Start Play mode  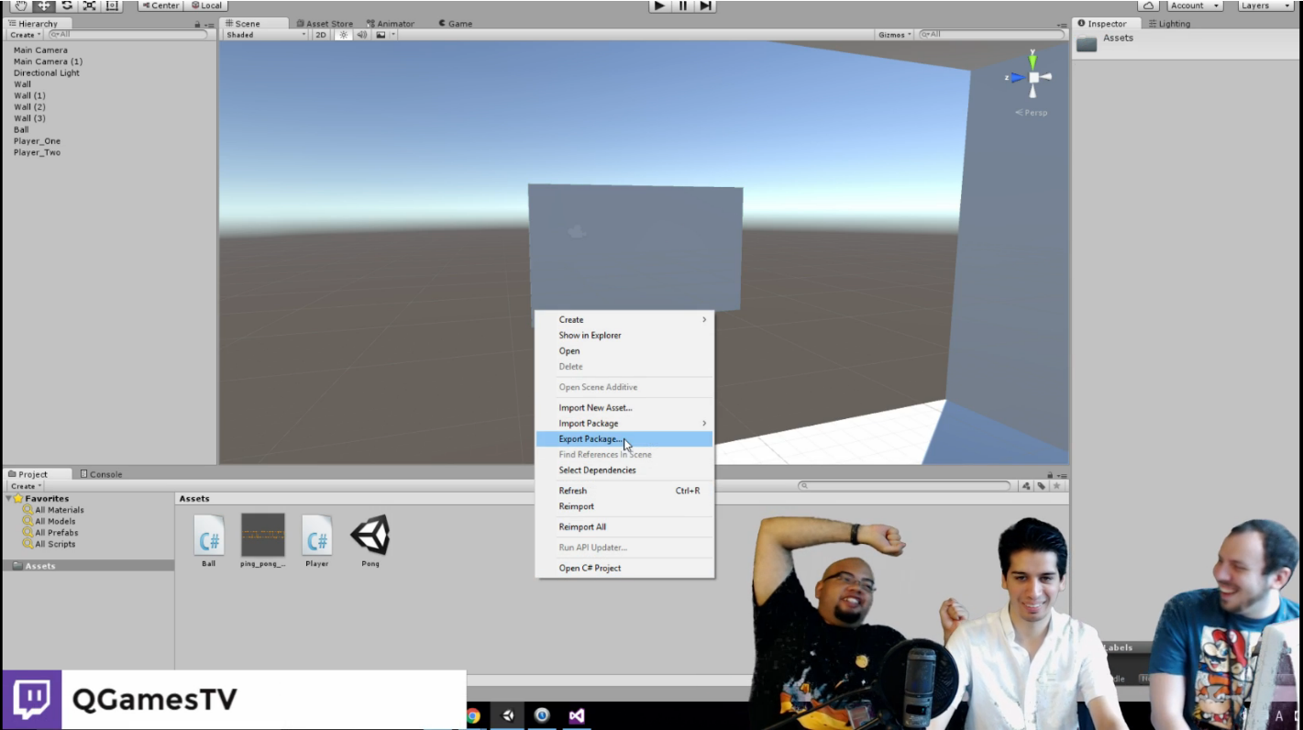[x=659, y=6]
